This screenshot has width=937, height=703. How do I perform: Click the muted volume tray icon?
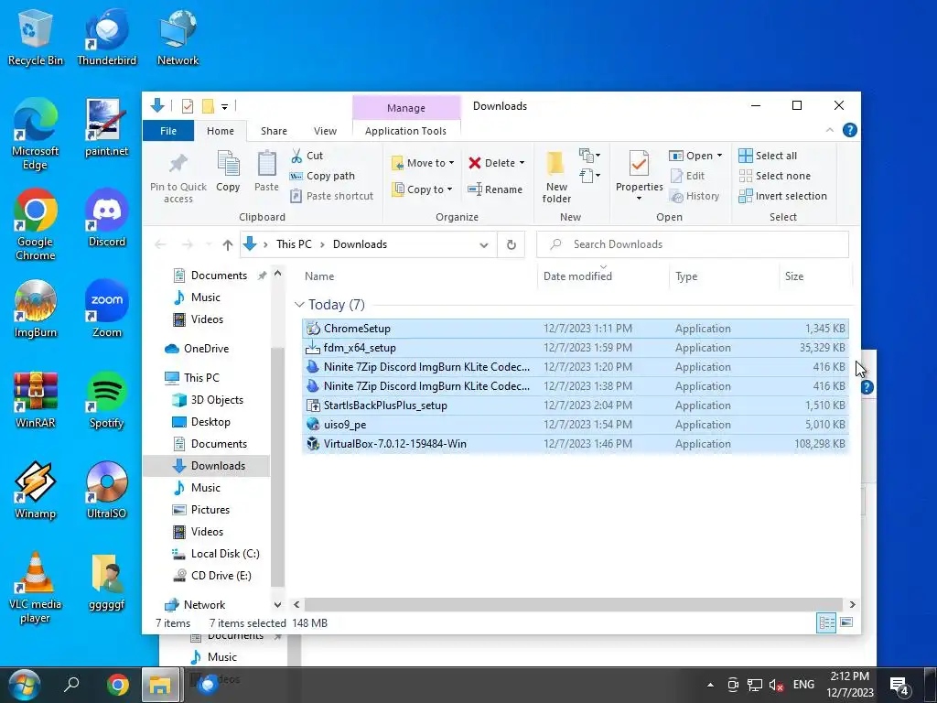coord(776,685)
